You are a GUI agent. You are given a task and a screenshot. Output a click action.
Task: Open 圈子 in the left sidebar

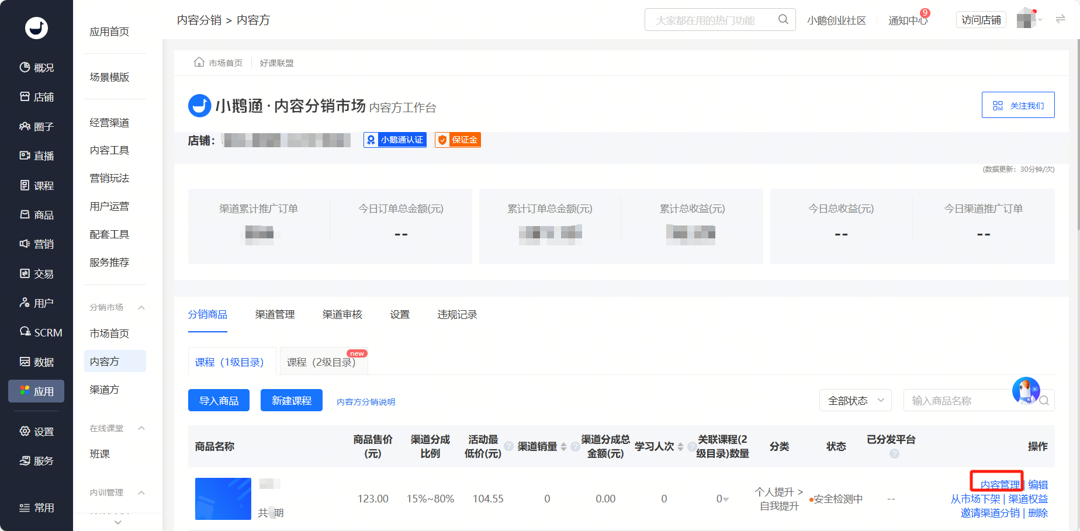point(36,126)
